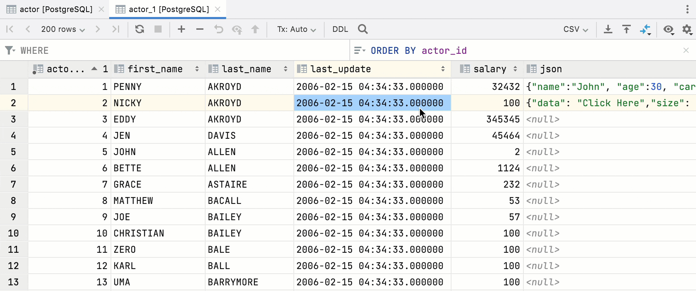Add a new row with plus icon
This screenshot has height=291, width=696.
point(181,29)
